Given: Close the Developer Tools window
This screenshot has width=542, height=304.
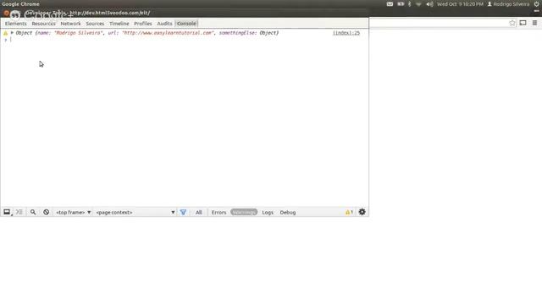Looking at the screenshot, I should (6, 14).
